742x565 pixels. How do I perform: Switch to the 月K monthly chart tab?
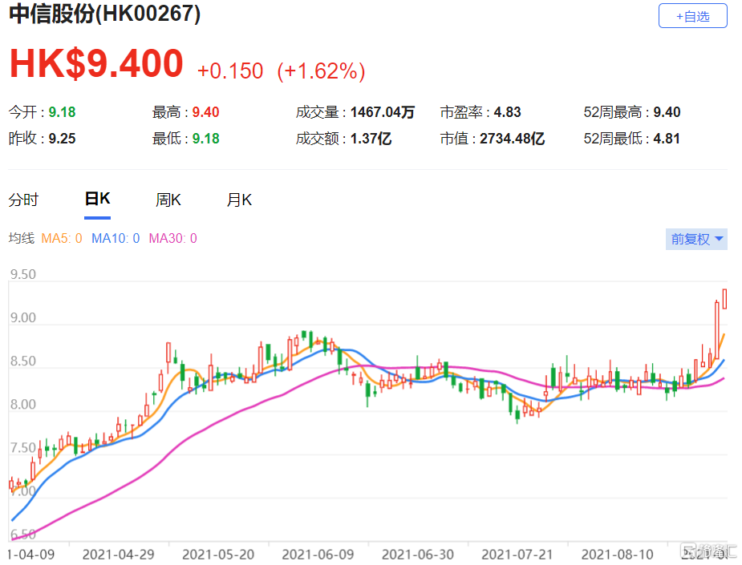coord(239,200)
